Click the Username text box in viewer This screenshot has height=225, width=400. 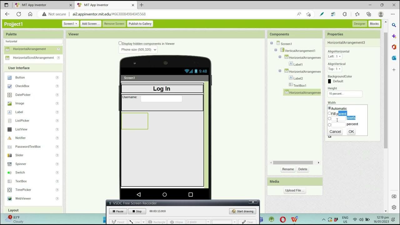(x=161, y=99)
